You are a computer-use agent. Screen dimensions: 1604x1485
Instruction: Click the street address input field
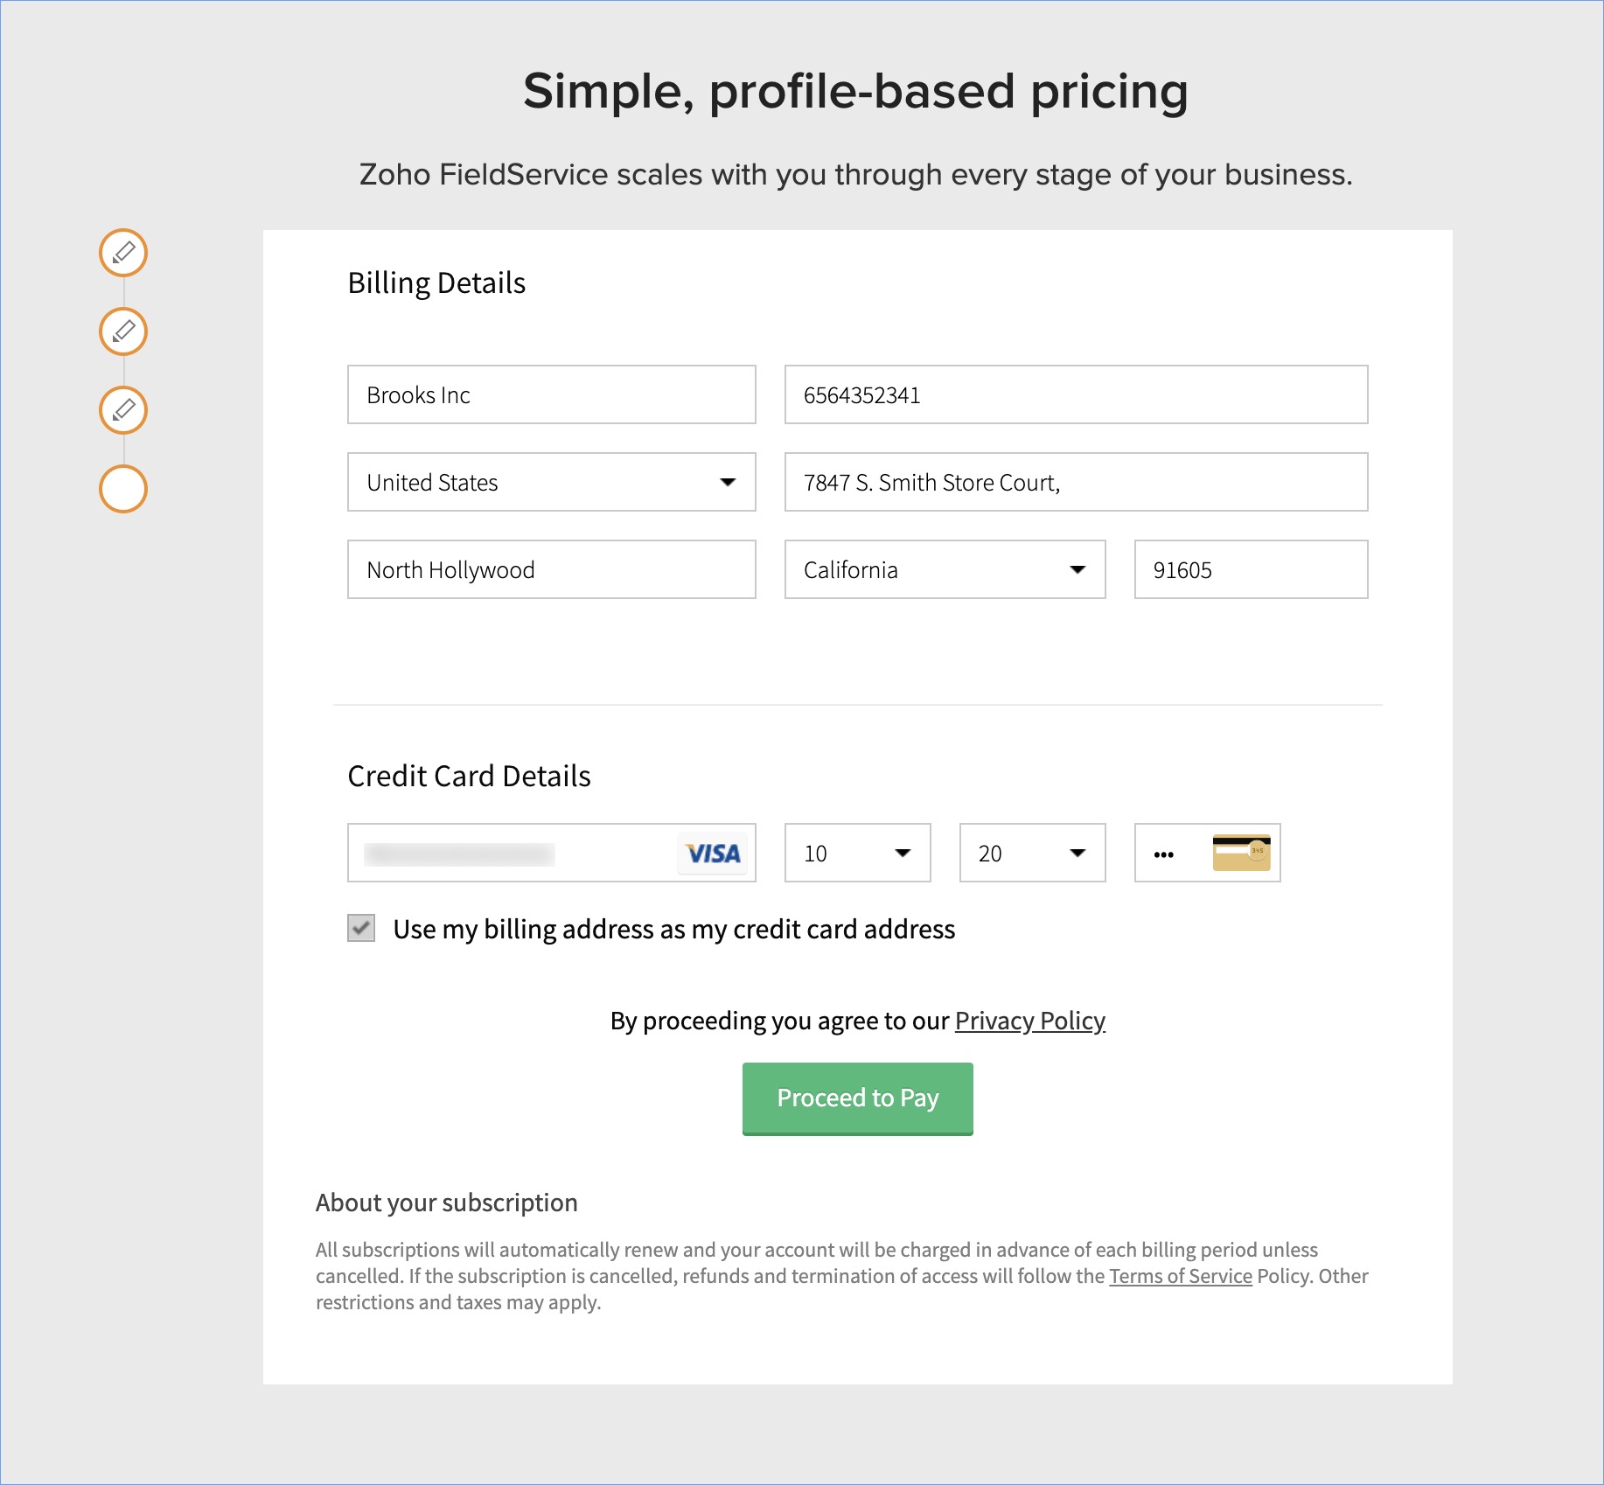[x=1076, y=482]
